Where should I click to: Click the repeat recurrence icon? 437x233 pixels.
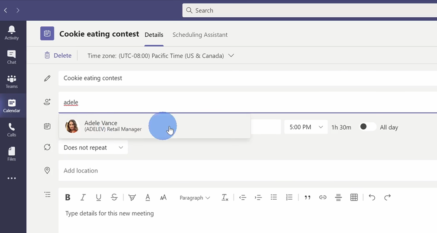(47, 147)
